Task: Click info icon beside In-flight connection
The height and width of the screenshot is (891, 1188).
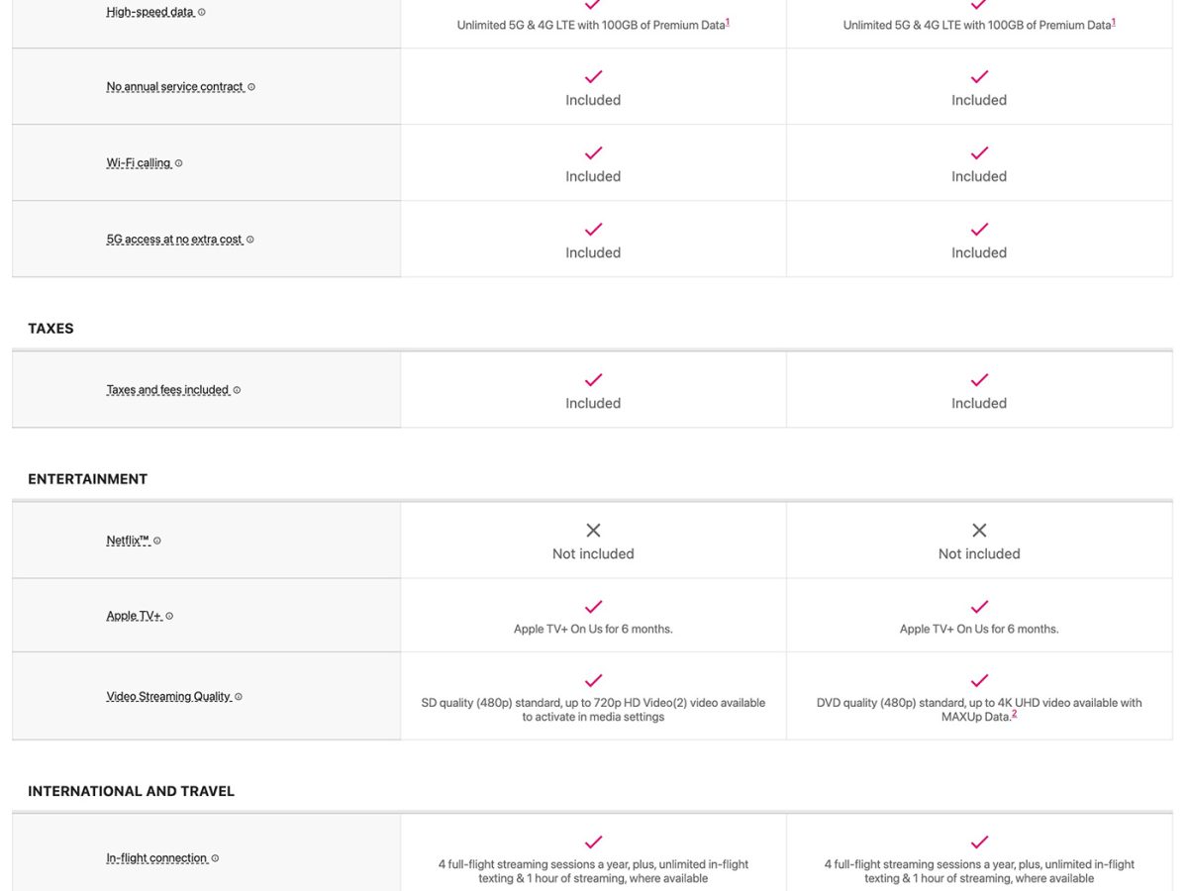Action: tap(215, 858)
